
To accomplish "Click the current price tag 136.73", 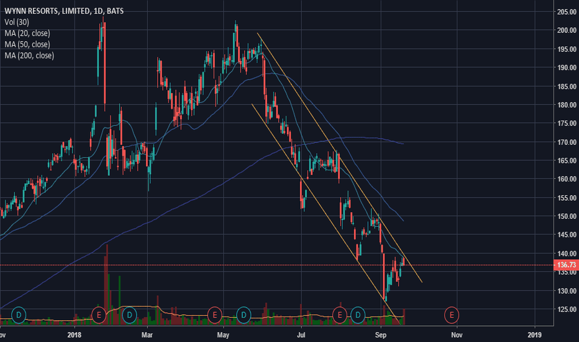I will [567, 265].
